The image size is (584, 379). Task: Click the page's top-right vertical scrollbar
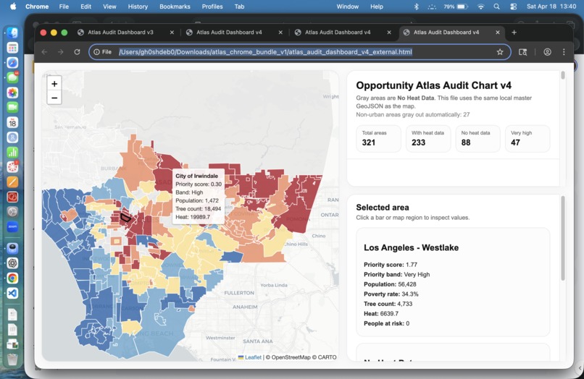tap(563, 75)
